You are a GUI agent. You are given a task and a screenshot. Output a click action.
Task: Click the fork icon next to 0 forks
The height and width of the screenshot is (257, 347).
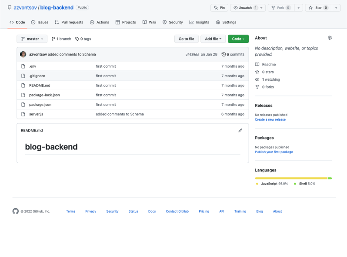click(257, 87)
